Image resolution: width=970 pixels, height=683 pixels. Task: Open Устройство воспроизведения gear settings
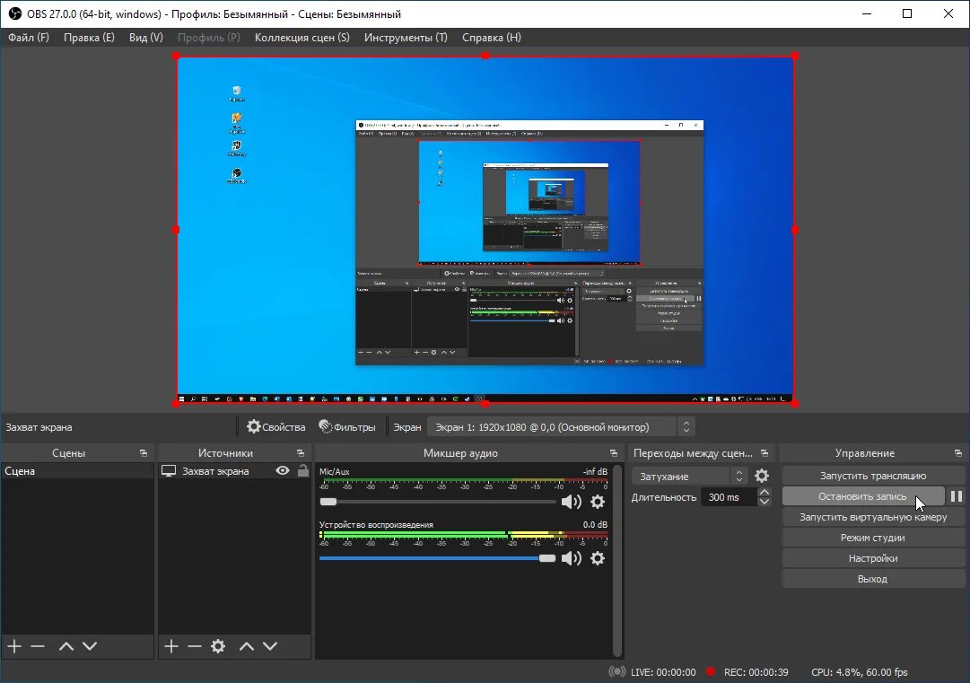tap(598, 558)
